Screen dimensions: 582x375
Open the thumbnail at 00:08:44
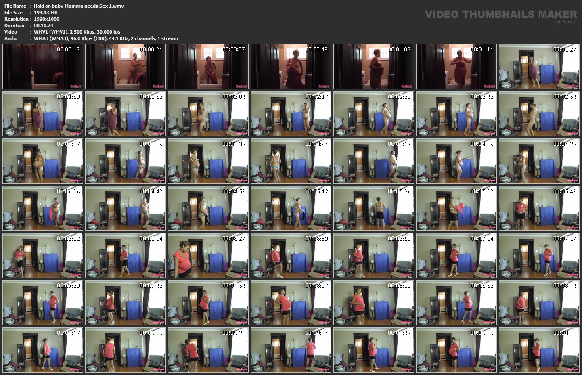click(539, 303)
